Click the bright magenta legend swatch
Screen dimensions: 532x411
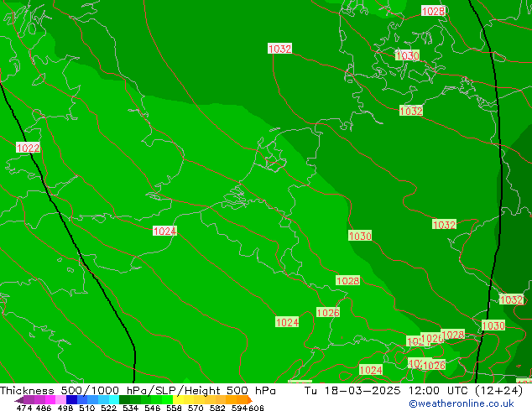point(50,399)
